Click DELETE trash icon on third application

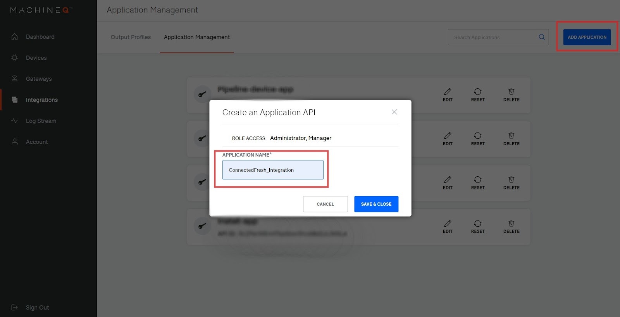click(511, 180)
